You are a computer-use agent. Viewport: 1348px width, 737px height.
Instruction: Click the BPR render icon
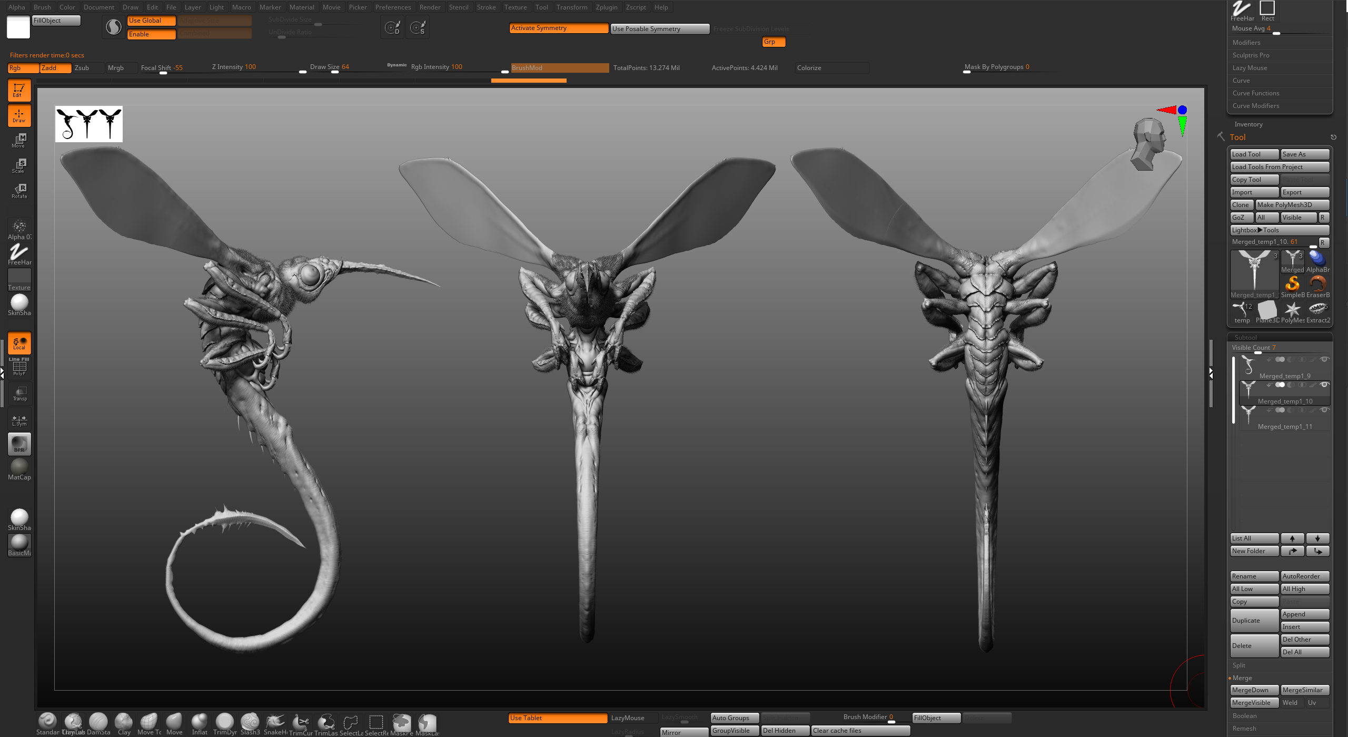[19, 444]
